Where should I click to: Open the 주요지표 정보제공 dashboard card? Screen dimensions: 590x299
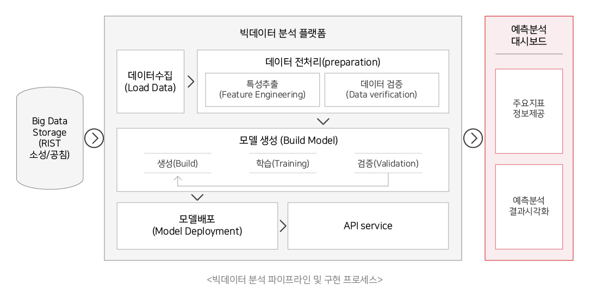click(529, 111)
